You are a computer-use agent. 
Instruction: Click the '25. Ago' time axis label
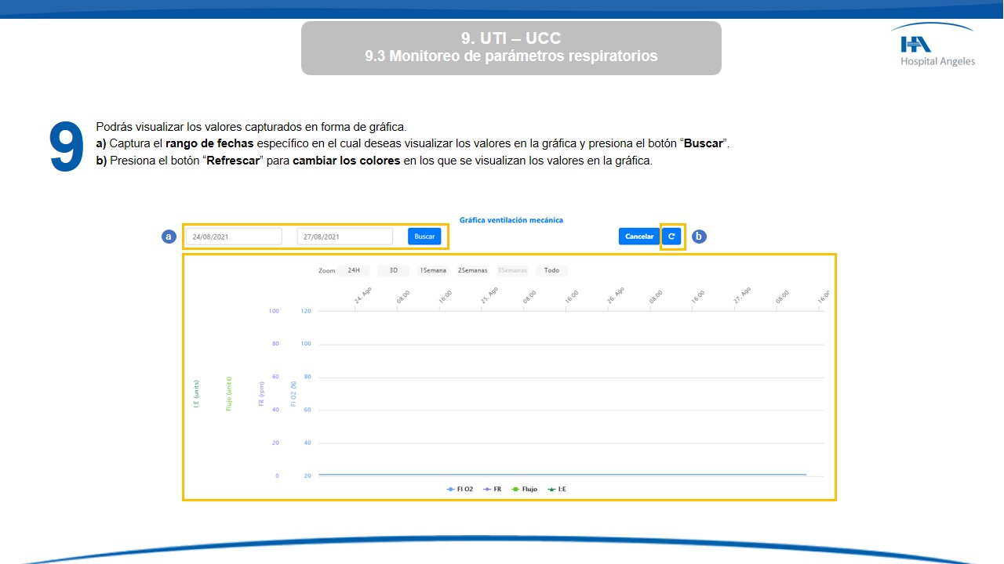tap(489, 296)
